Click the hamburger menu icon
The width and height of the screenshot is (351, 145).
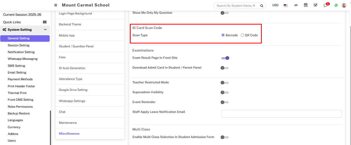click(56, 5)
